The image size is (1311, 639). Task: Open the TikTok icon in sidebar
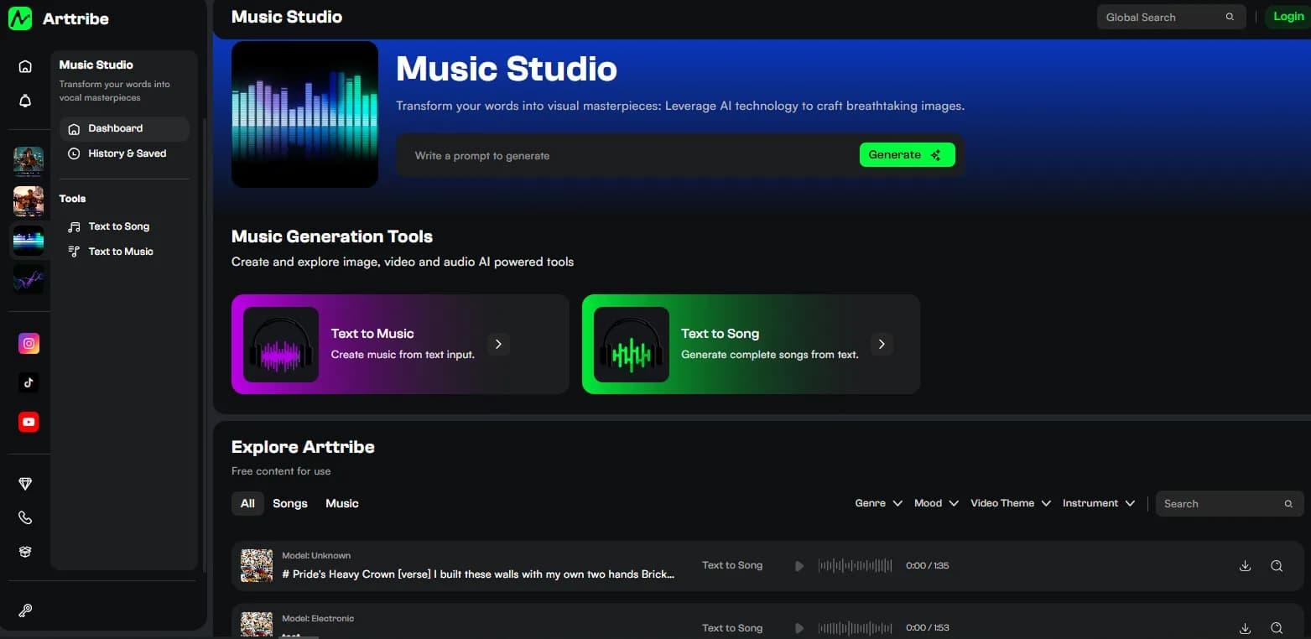click(29, 382)
